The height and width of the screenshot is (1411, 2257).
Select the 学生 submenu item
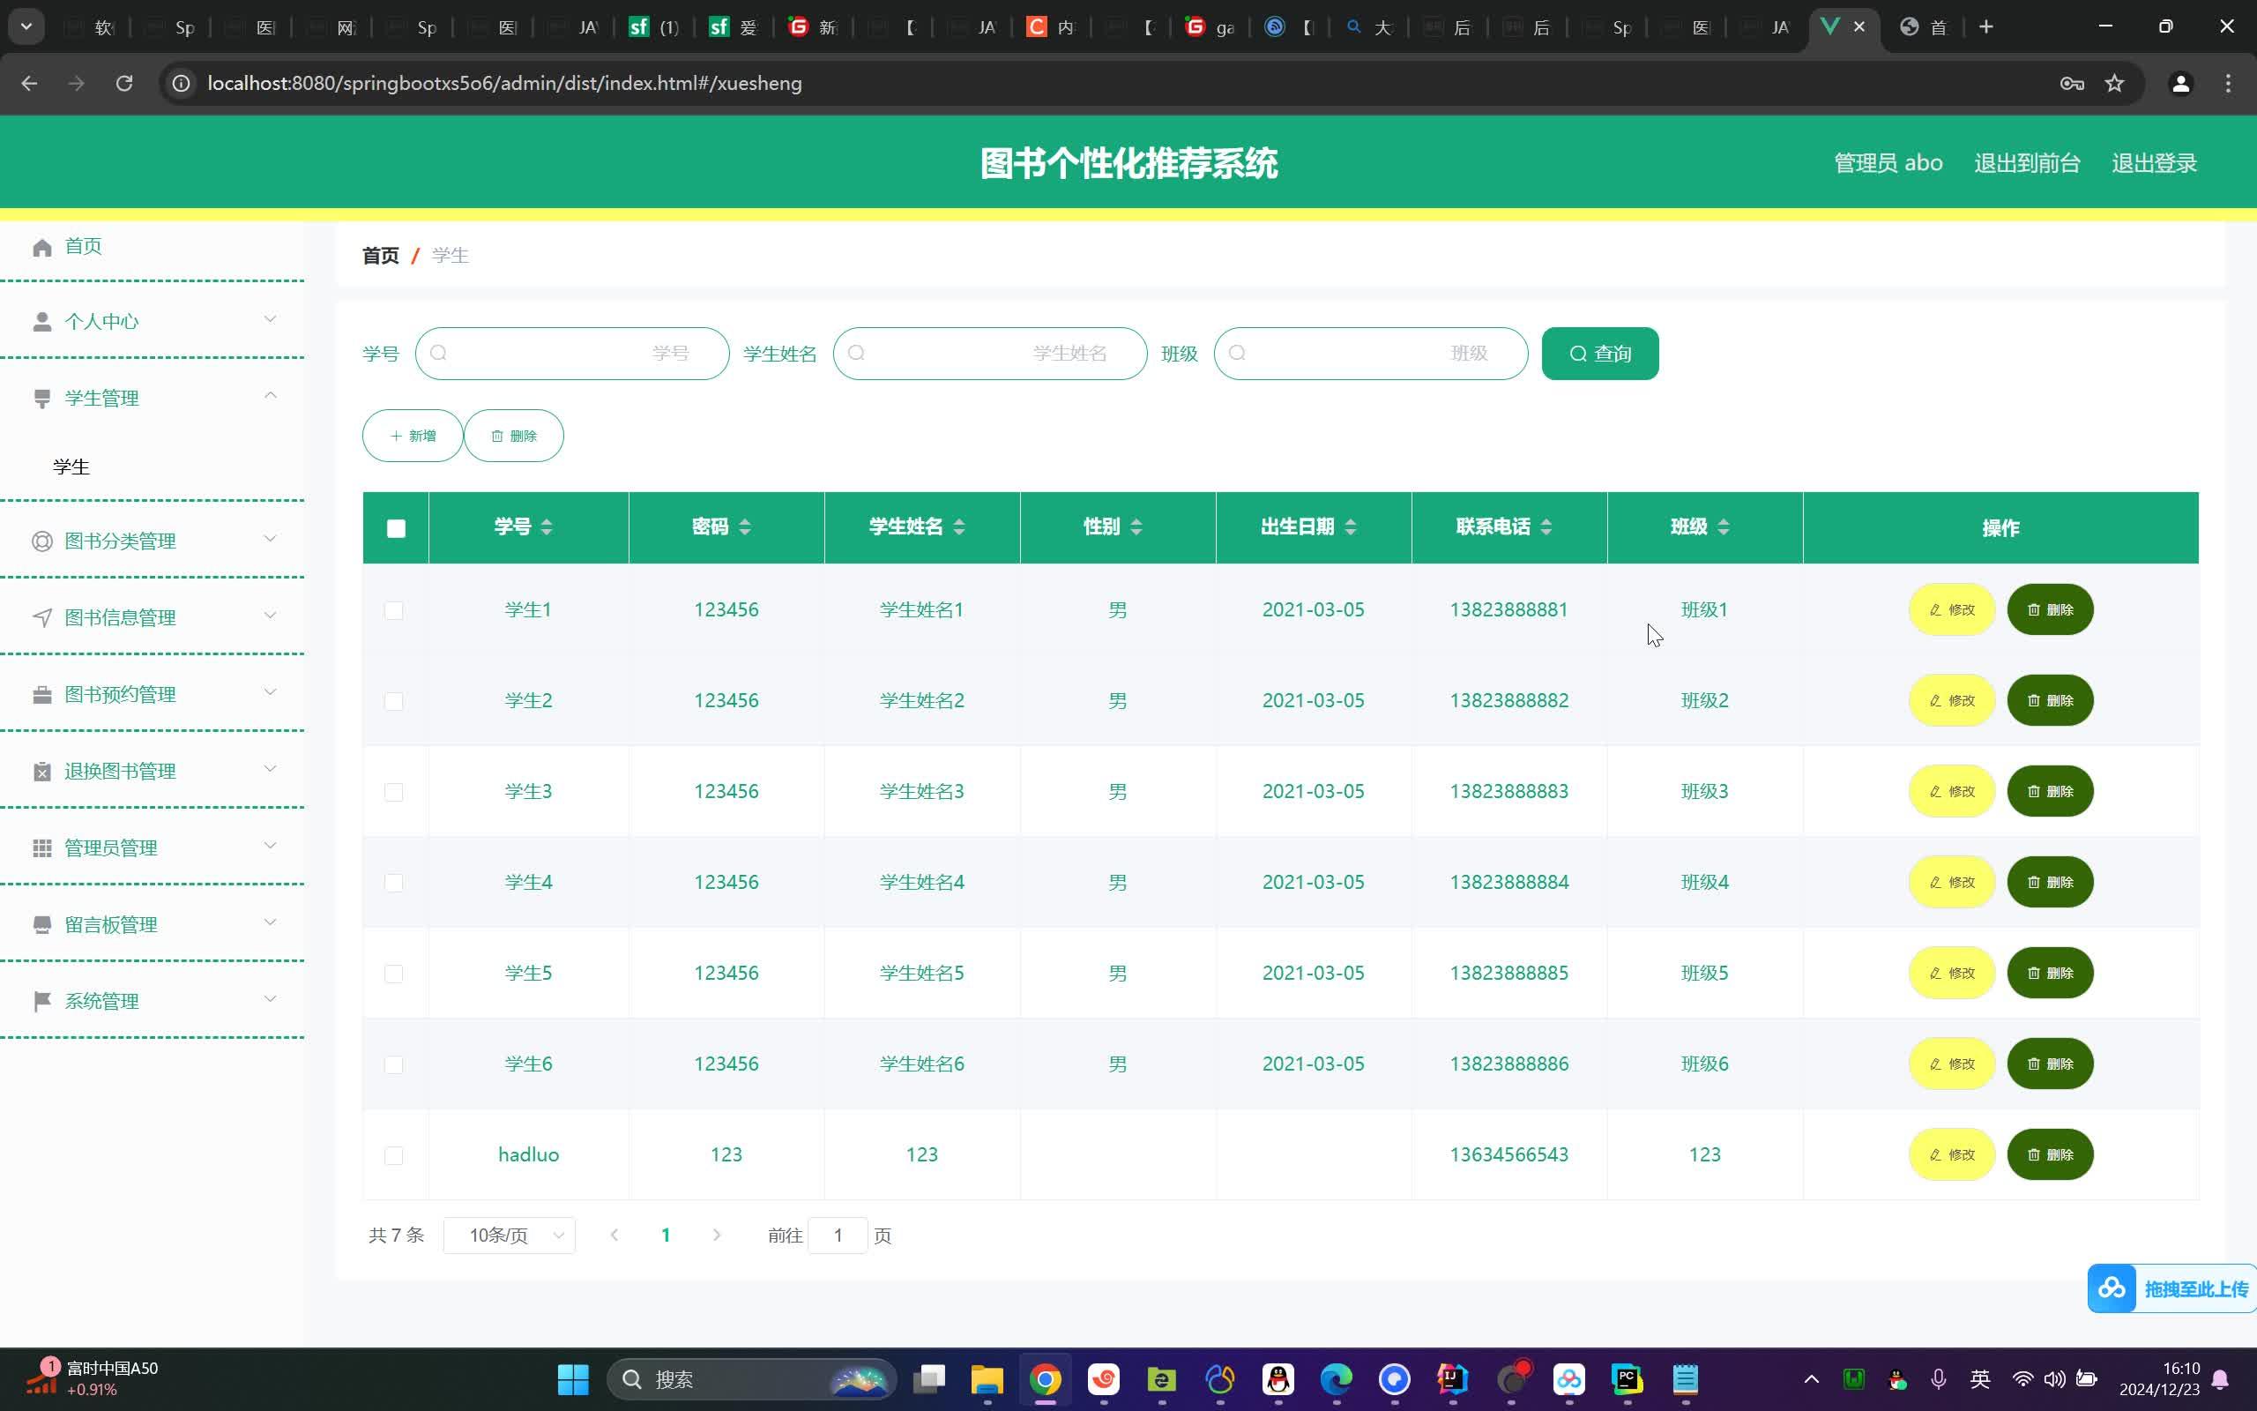[x=71, y=467]
